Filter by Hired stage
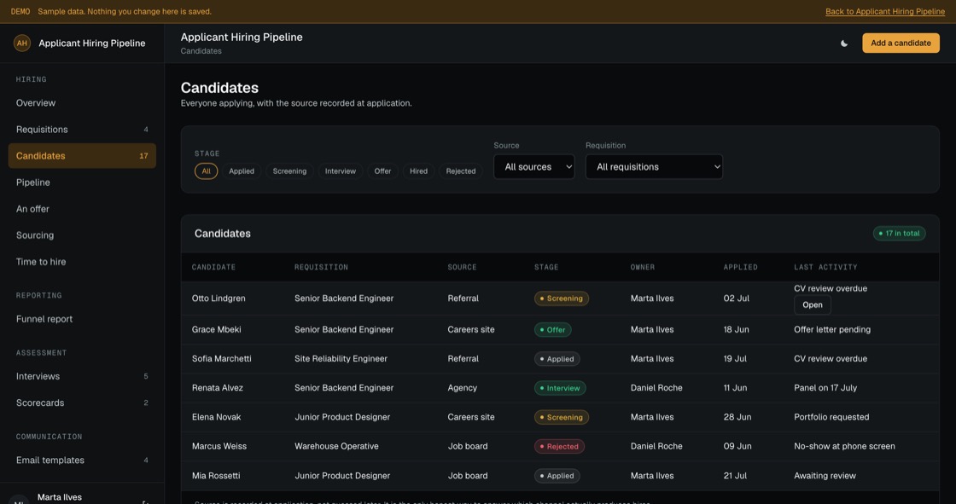956x504 pixels. click(418, 171)
